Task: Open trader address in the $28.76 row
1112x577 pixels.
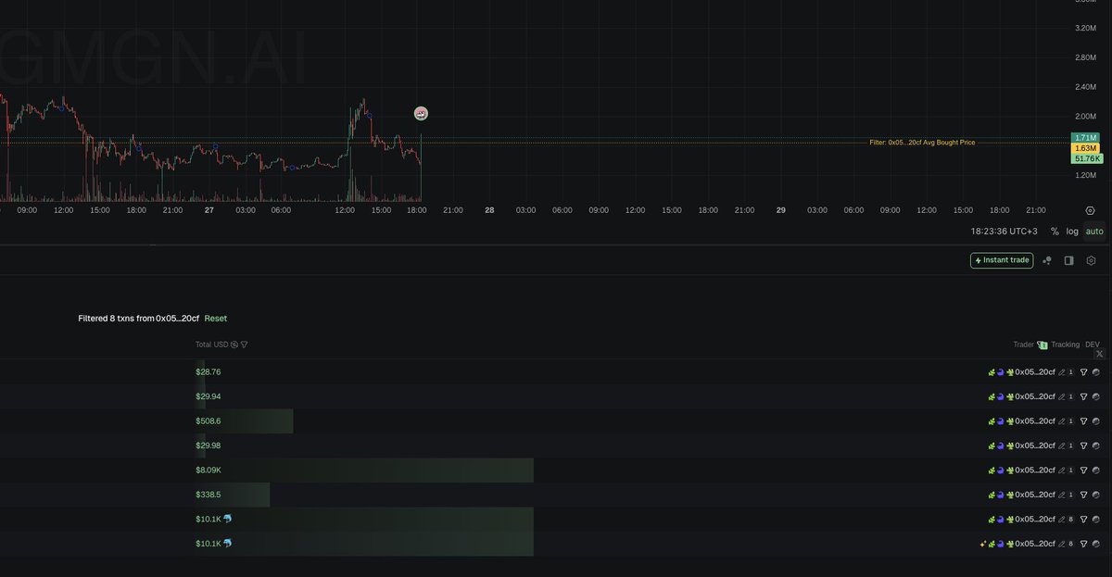Action: point(1035,372)
